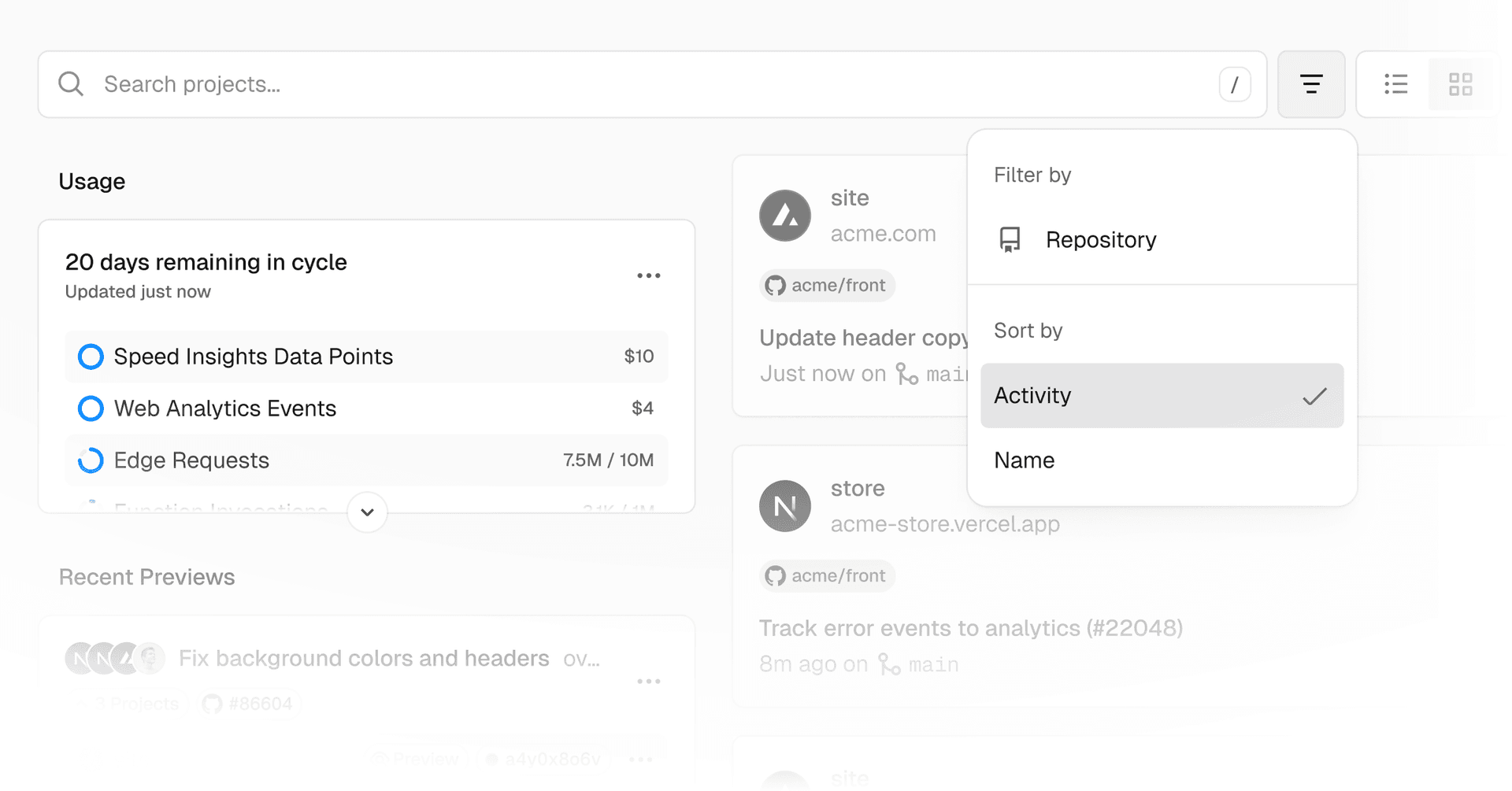Click the Web Analytics Events circle indicator

tap(91, 408)
